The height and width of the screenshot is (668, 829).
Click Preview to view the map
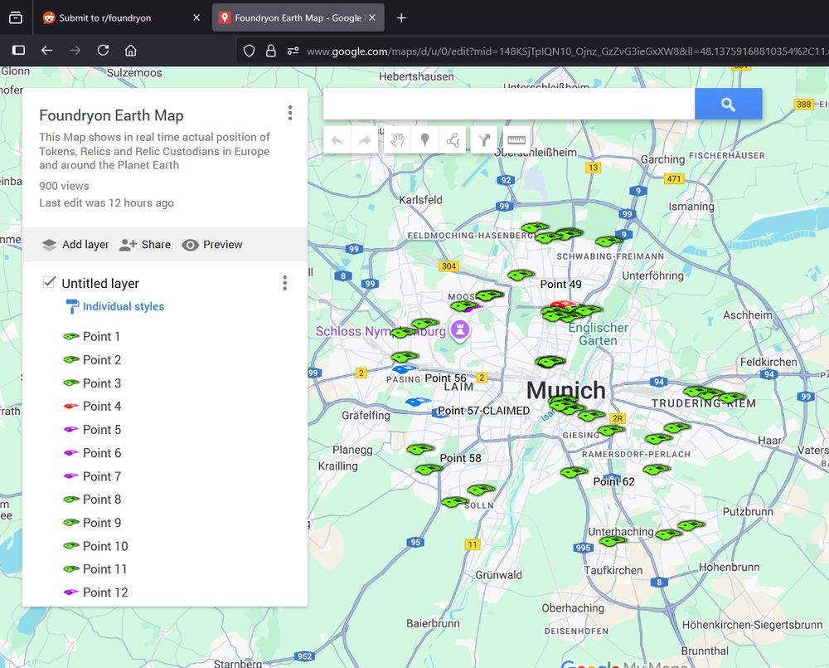click(212, 244)
